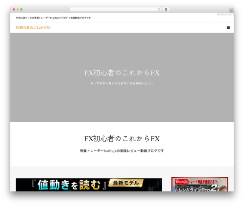Image resolution: width=244 pixels, height=206 pixels.
Task: Click the Buchujp logo on sidebar banner
Action: pos(181,181)
